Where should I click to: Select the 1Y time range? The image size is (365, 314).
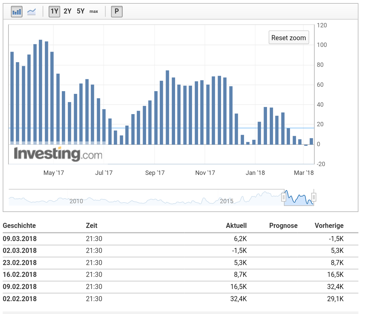tap(54, 11)
